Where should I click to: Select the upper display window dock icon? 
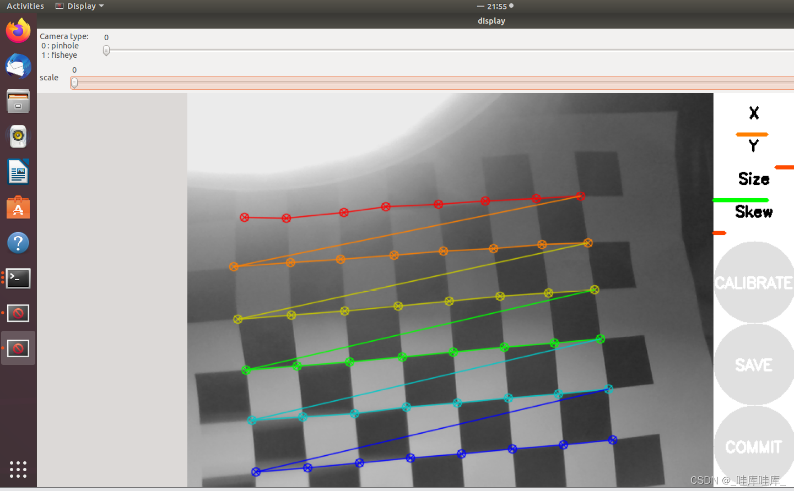click(18, 313)
